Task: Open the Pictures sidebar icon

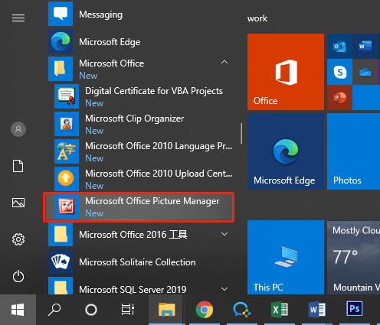Action: (18, 203)
